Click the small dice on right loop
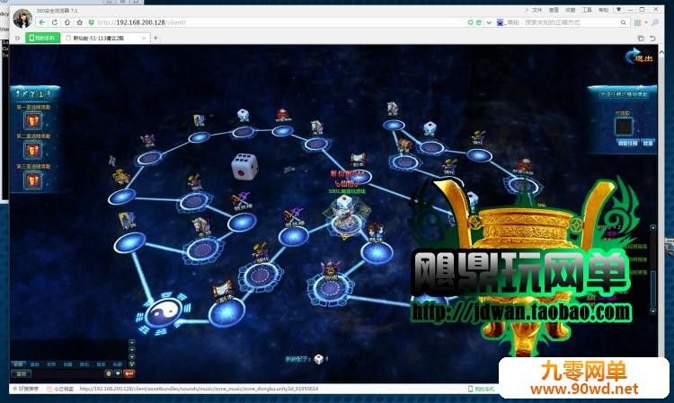This screenshot has height=403, width=674. 430,128
